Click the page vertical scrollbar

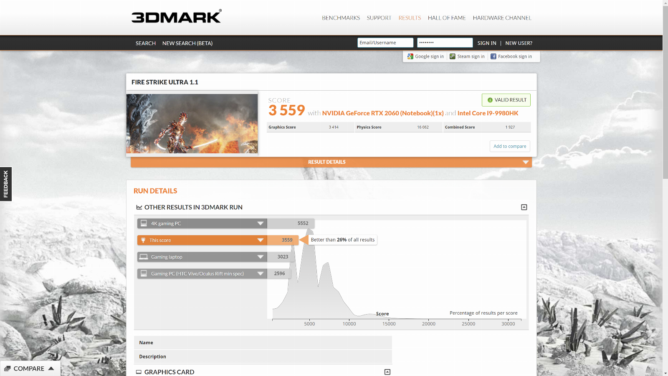pyautogui.click(x=665, y=92)
